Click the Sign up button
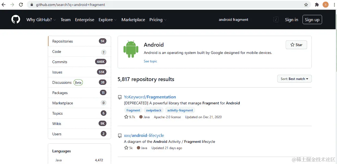The image size is (337, 164). 312,20
